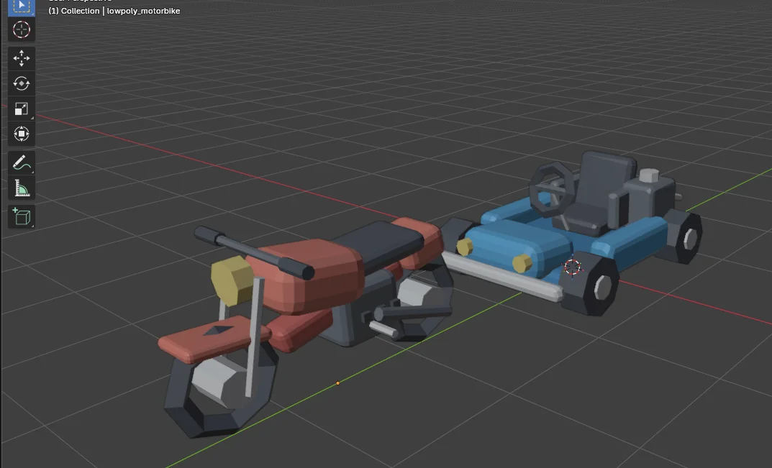Choose the Annotate pencil tool
Image resolution: width=772 pixels, height=468 pixels.
click(21, 162)
